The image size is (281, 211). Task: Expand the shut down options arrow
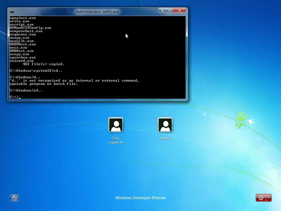pos(269,198)
